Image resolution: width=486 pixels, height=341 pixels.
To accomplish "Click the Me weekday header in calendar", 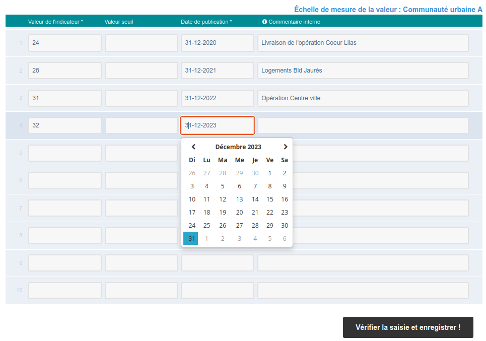I will click(x=239, y=160).
